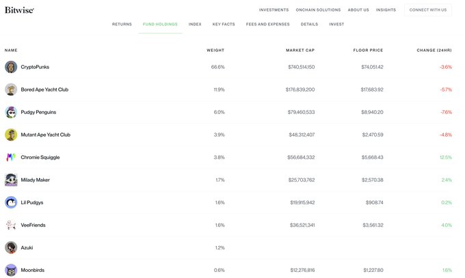Click Pudgy Penguins change -7.6%

click(x=446, y=112)
